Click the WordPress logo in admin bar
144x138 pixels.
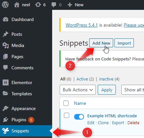pyautogui.click(x=5, y=5)
